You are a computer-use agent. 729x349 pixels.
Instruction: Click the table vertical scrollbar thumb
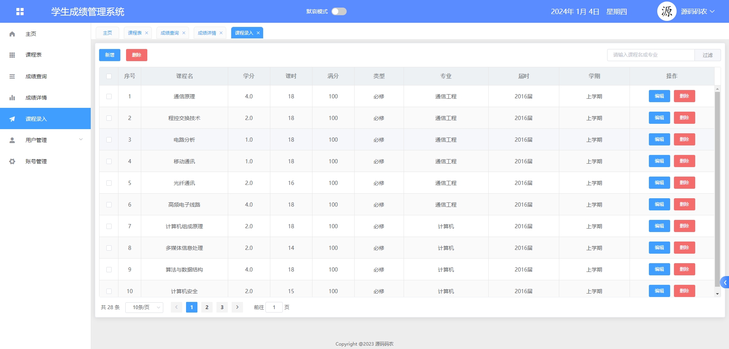pos(717,189)
